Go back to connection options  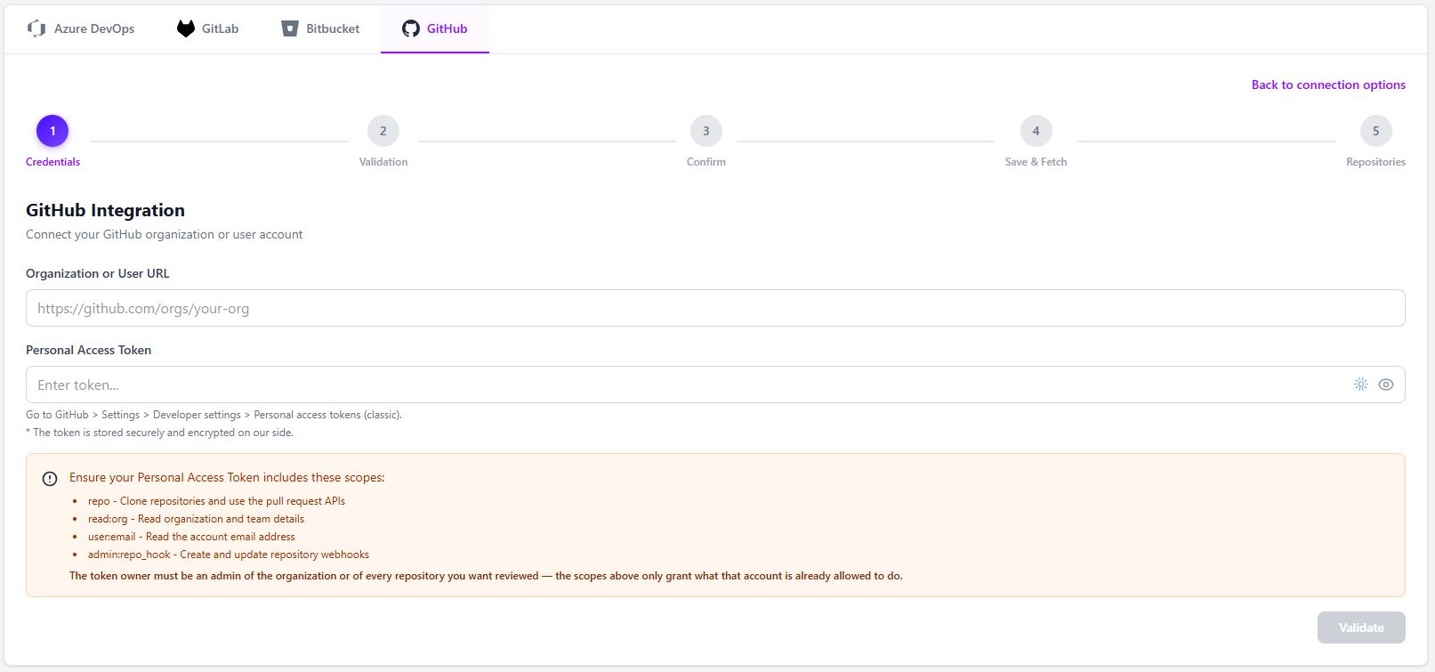coord(1328,85)
